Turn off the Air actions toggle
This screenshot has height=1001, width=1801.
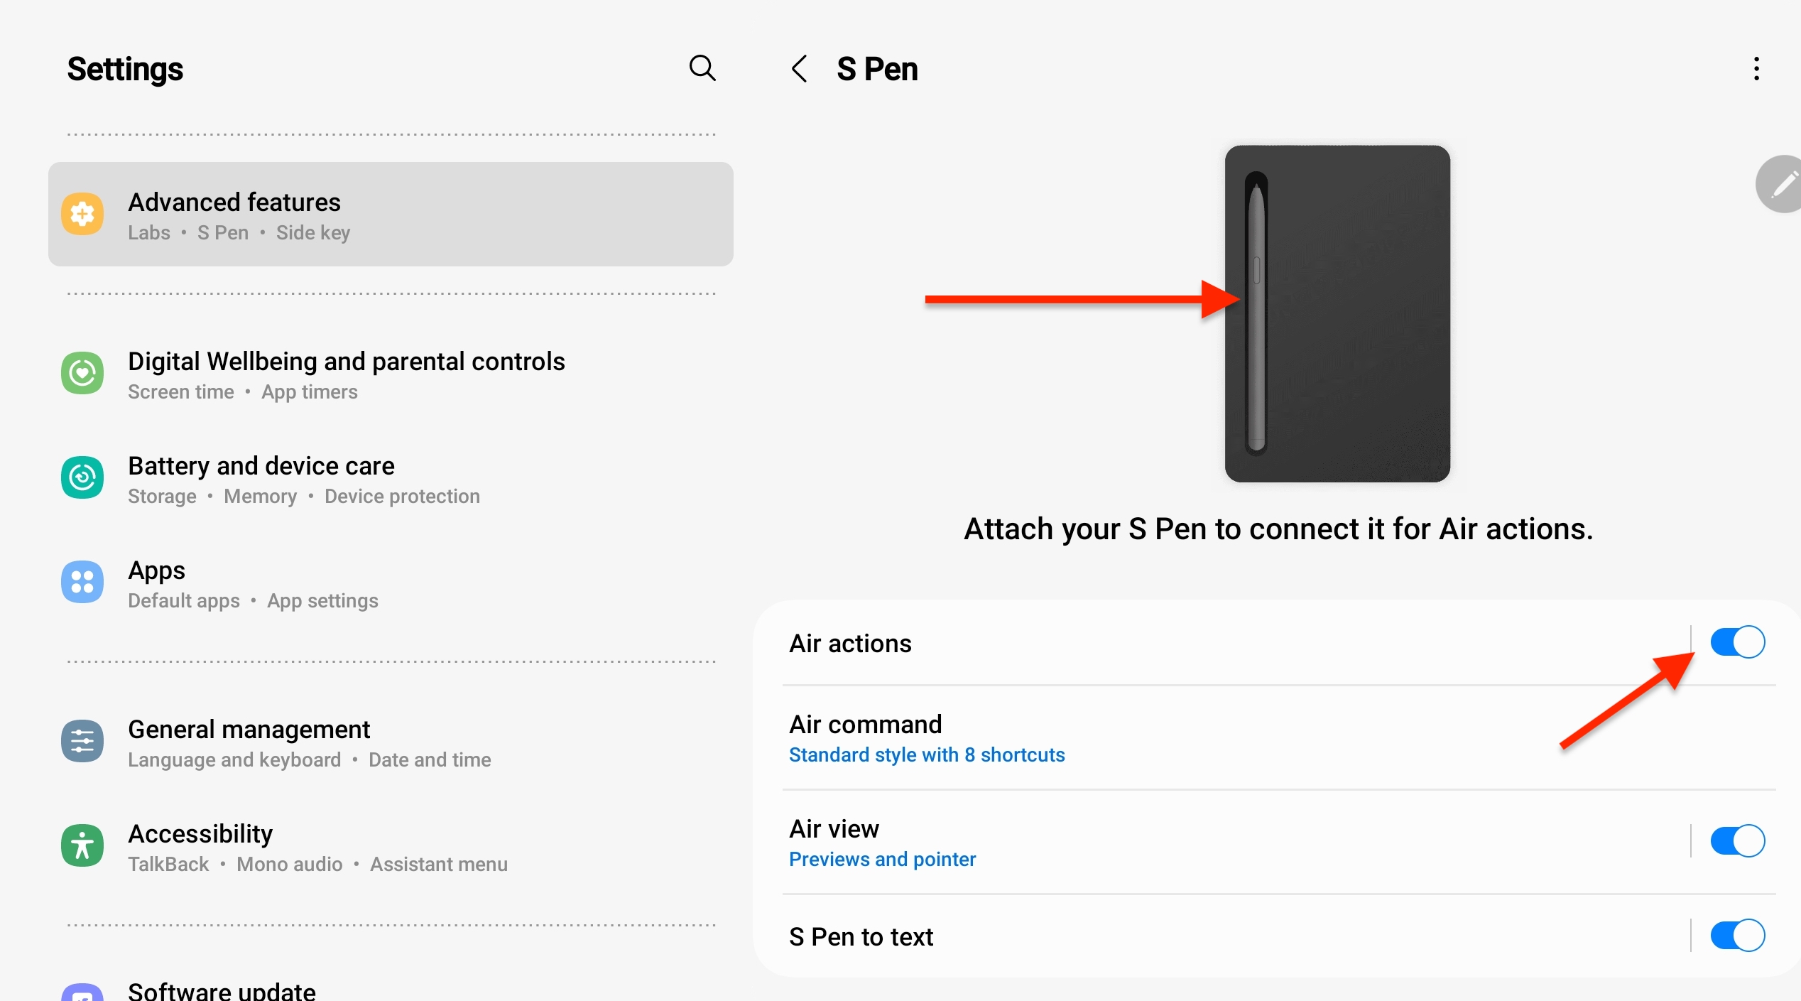click(x=1737, y=642)
